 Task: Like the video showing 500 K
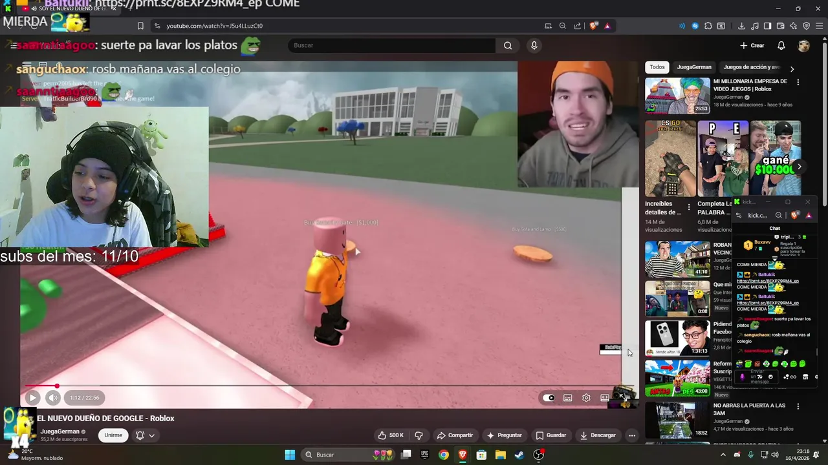(x=391, y=435)
